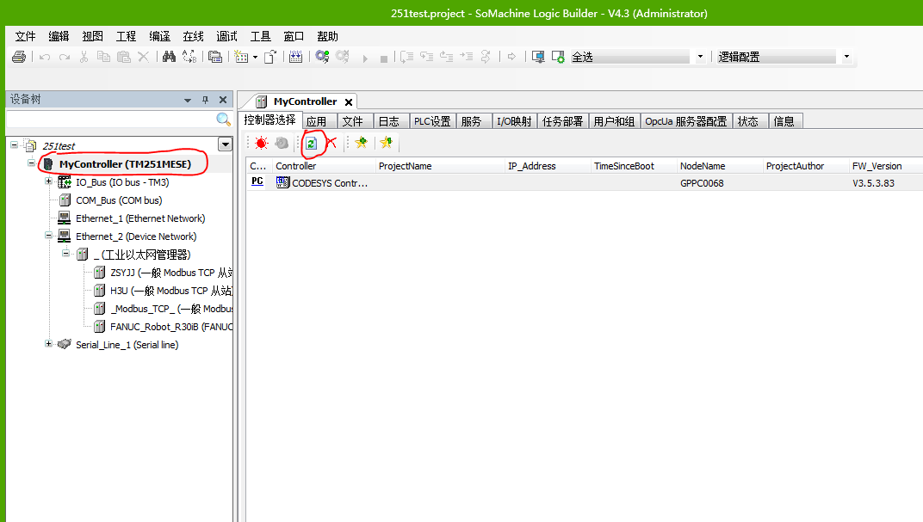The height and width of the screenshot is (522, 923).
Task: Open the 工程 menu
Action: tap(126, 36)
